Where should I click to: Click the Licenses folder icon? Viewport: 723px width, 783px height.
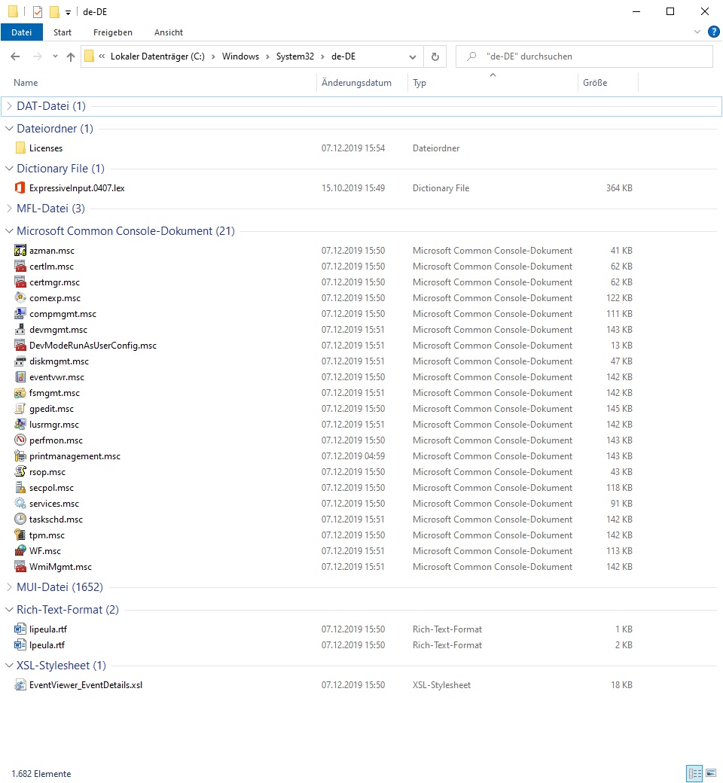[x=20, y=148]
